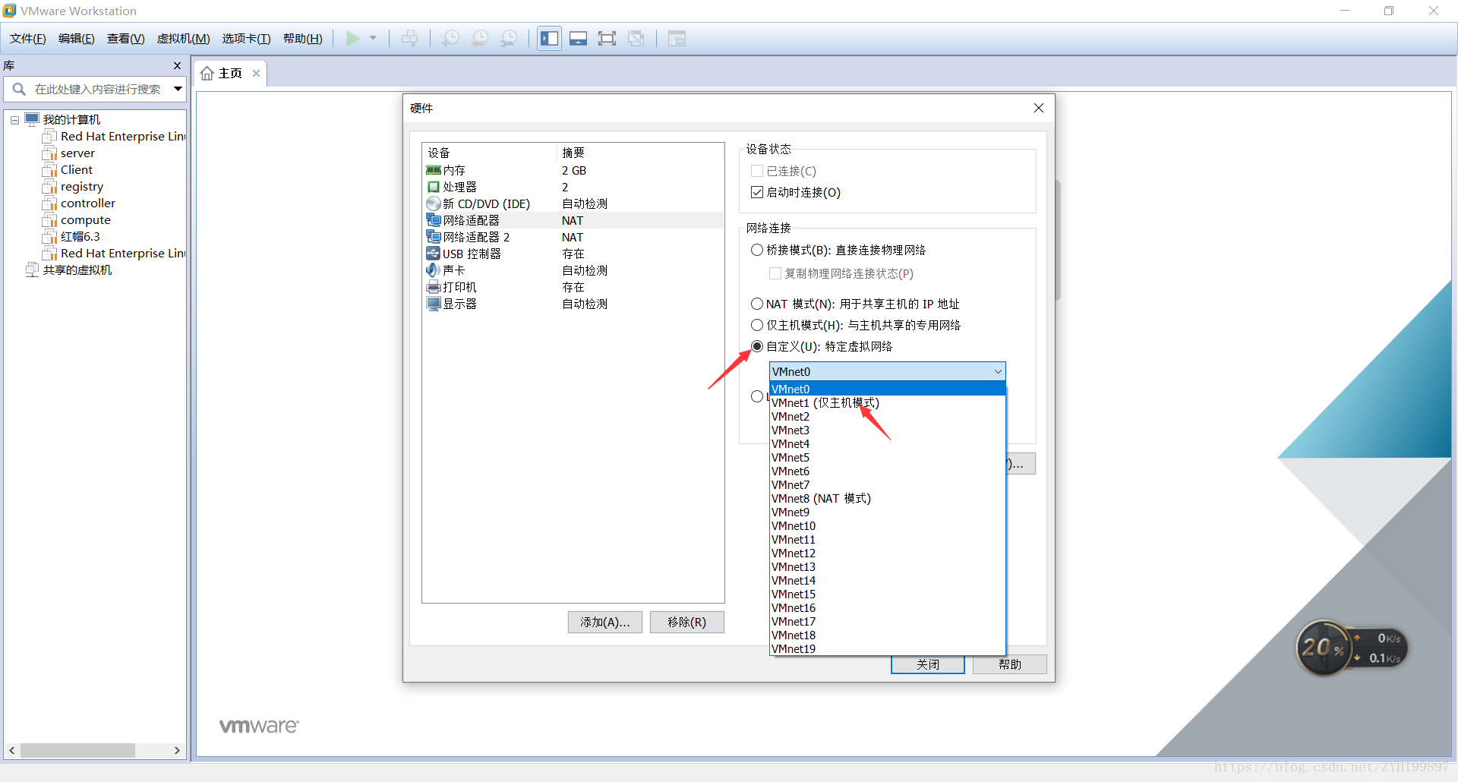Viewport: 1458px width, 782px height.
Task: Click the Unity mode toolbar icon
Action: pyautogui.click(x=636, y=38)
